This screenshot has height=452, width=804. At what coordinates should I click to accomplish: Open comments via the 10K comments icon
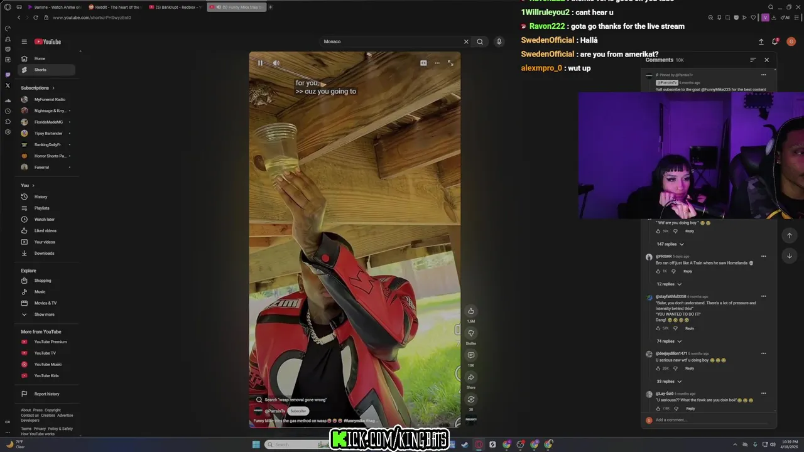click(471, 355)
